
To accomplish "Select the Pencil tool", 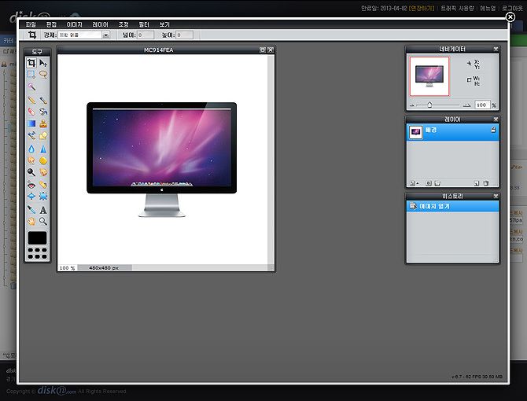I will coord(31,100).
